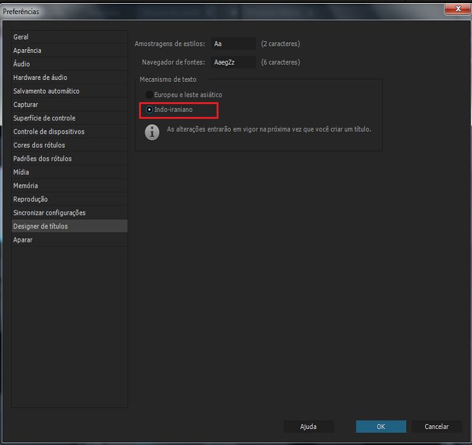Select the Áudio category

pos(70,64)
